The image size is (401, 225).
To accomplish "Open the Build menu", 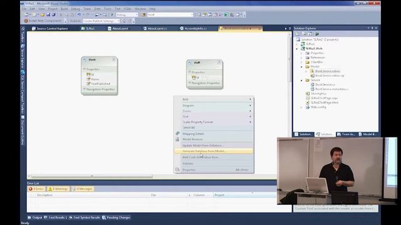I will coord(64,9).
